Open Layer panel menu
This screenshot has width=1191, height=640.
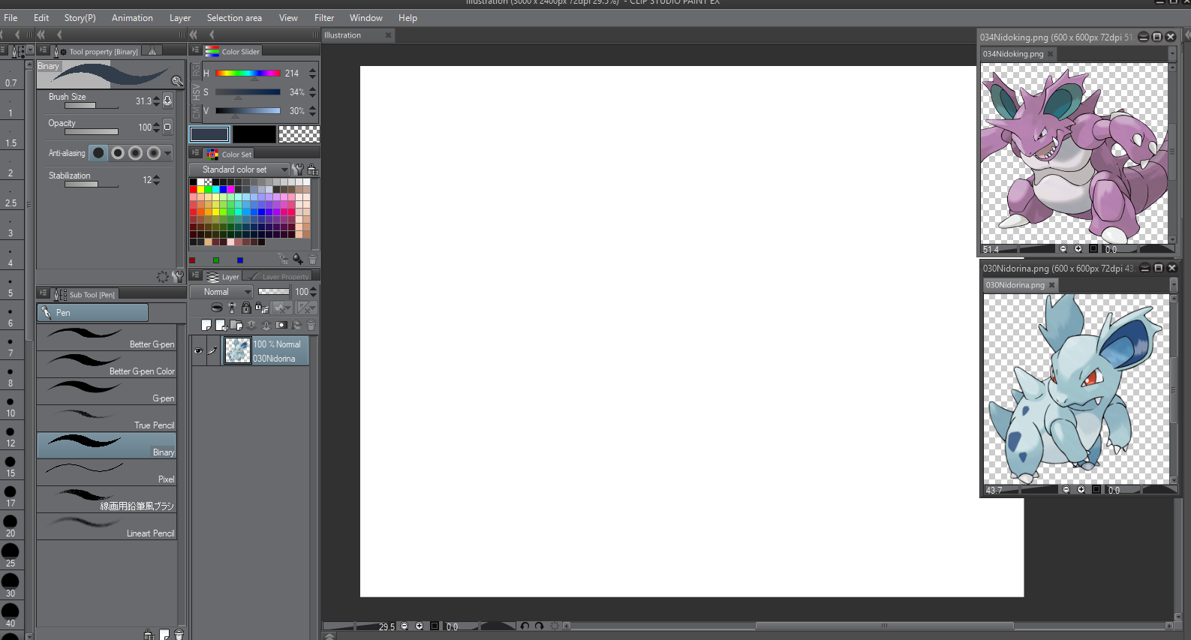pyautogui.click(x=195, y=275)
